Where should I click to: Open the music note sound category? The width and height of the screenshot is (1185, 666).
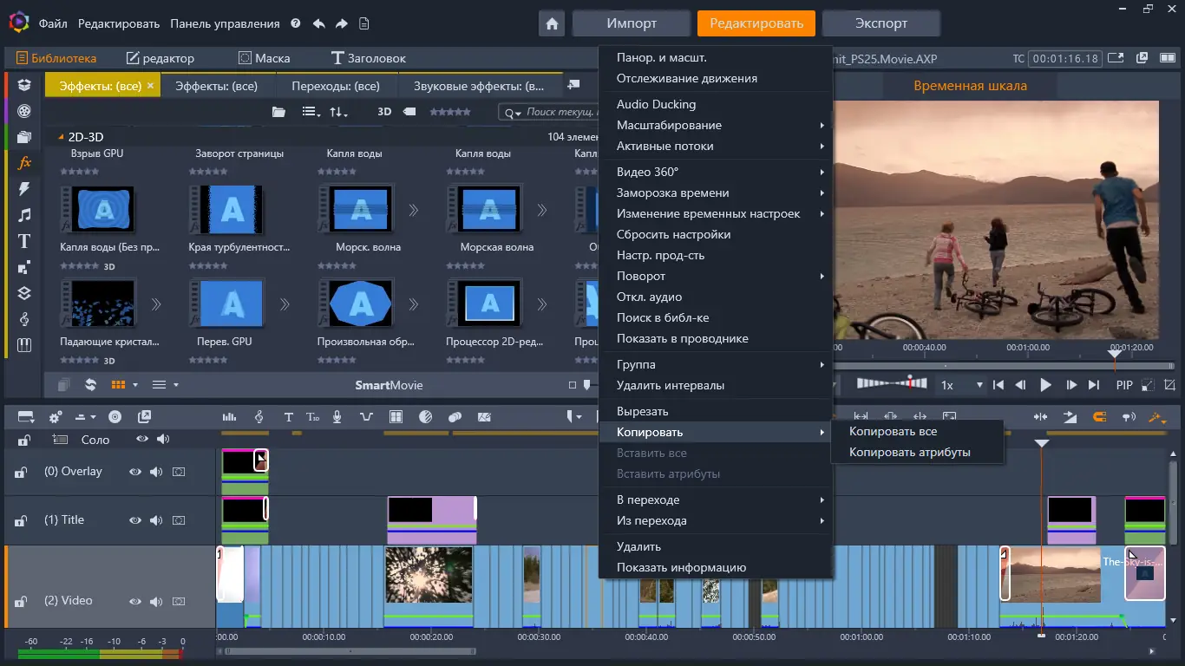pos(24,214)
